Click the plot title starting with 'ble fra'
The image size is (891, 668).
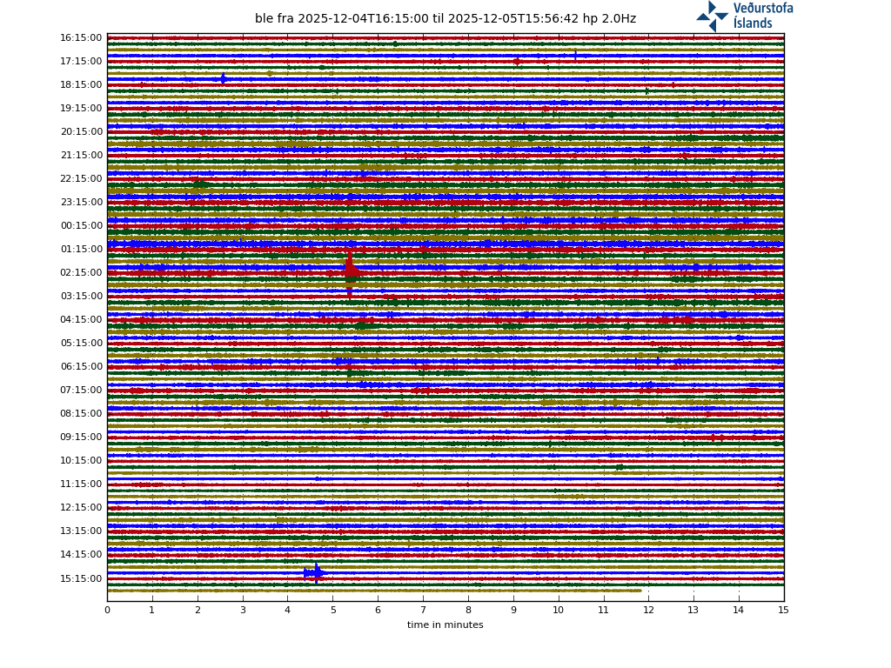pos(445,18)
